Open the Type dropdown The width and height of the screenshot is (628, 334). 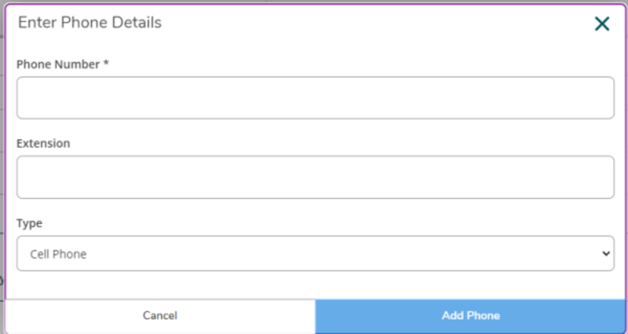pos(315,254)
